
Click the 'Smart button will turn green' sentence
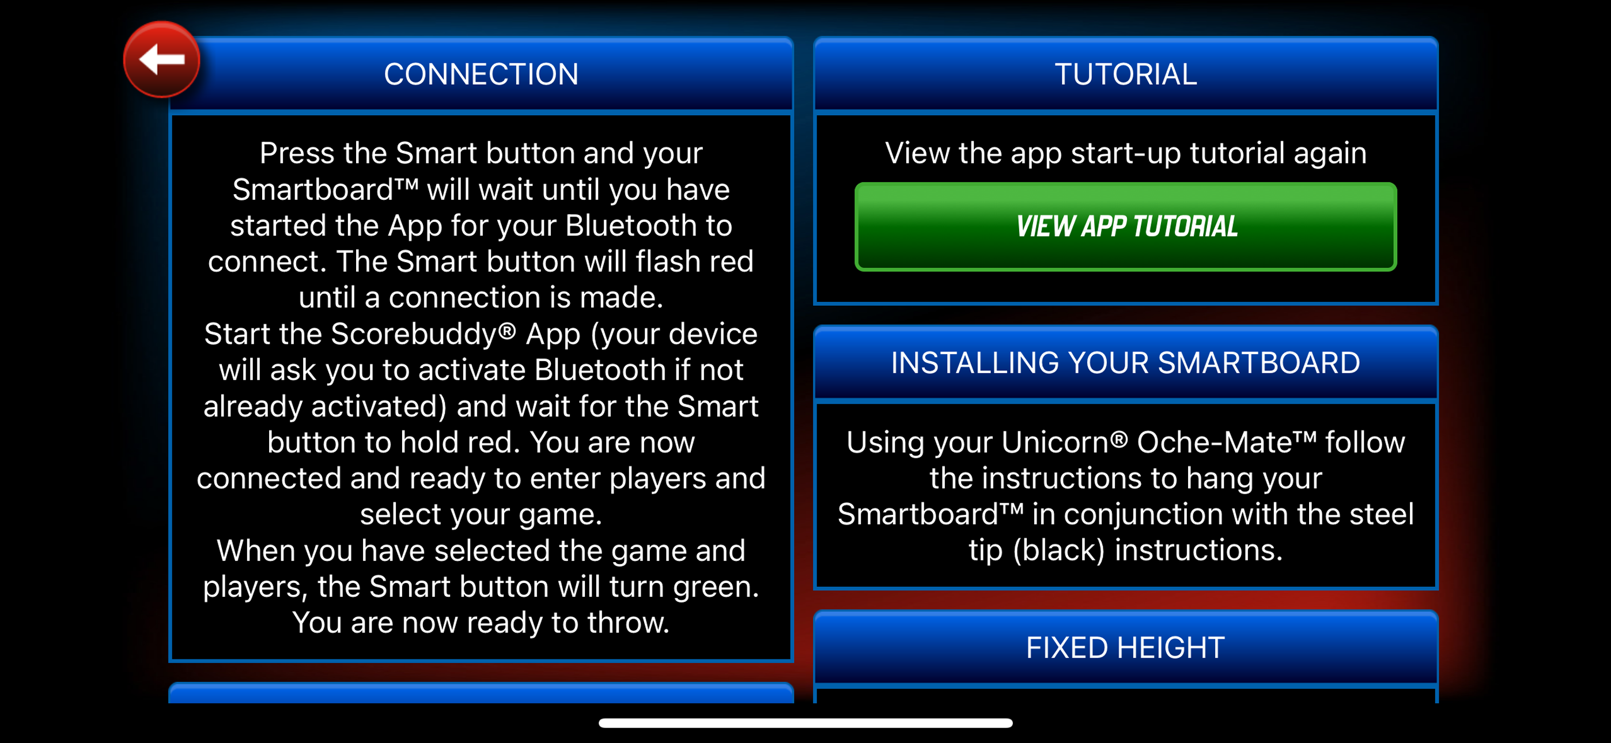[x=481, y=568]
